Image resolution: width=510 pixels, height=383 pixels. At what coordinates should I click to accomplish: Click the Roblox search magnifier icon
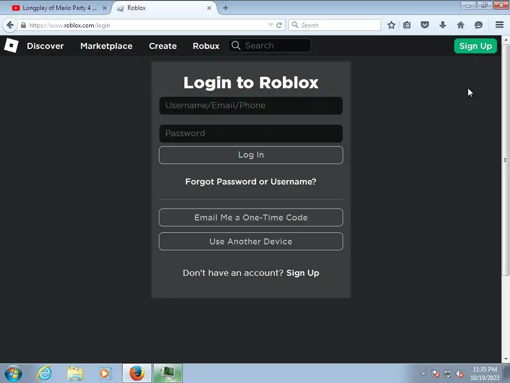click(236, 45)
